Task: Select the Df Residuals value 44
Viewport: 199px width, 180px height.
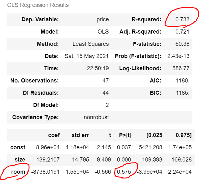Action: 105,93
